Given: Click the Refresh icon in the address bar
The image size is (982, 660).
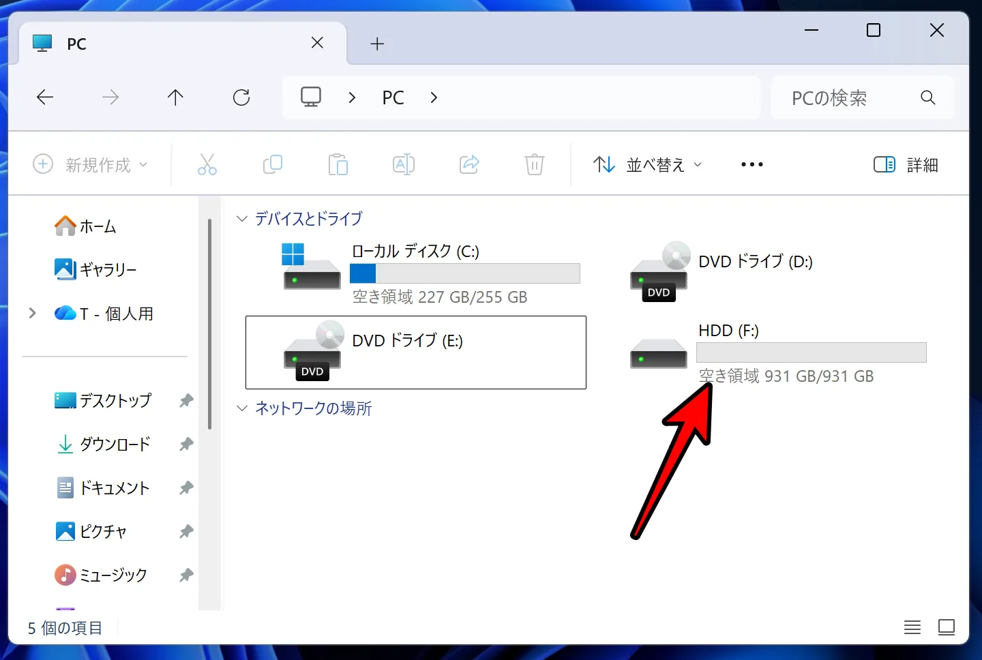Looking at the screenshot, I should pos(241,97).
